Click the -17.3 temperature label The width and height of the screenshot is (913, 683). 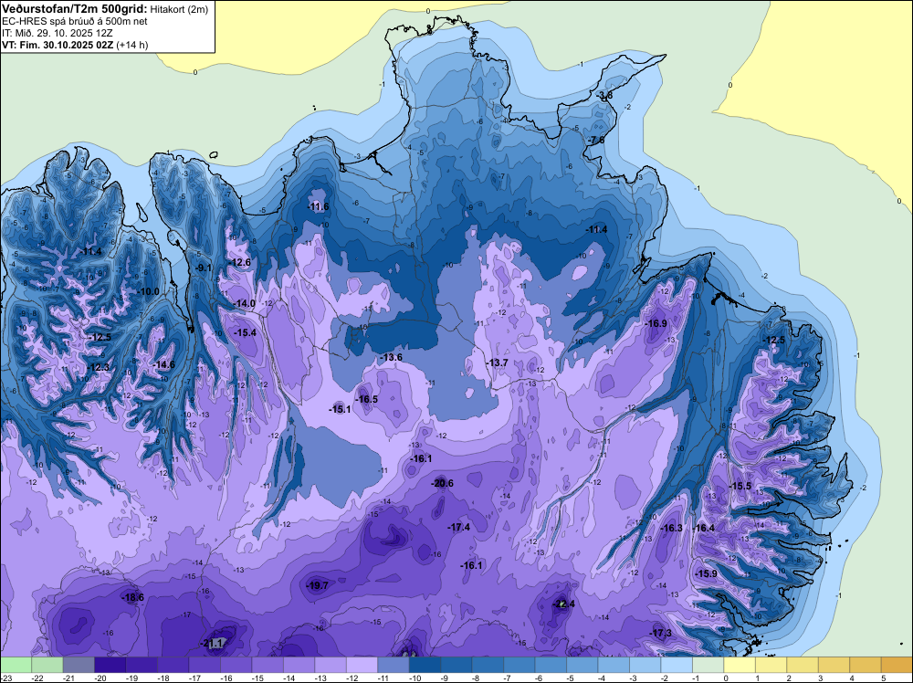(x=661, y=633)
